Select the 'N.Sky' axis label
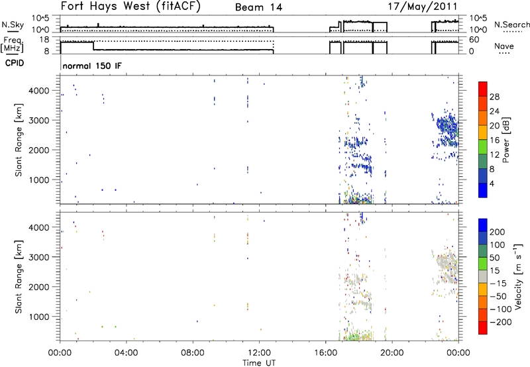The image size is (530, 367). tap(13, 25)
